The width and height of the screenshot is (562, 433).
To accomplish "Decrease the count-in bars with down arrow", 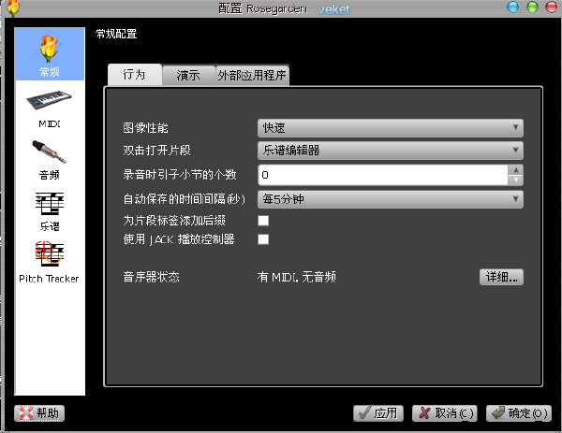I will click(516, 180).
